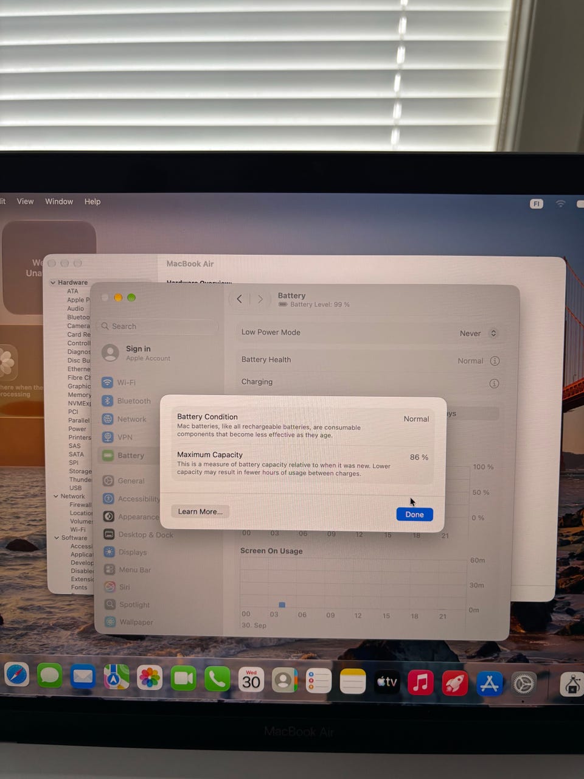Image resolution: width=584 pixels, height=779 pixels.
Task: Open Network settings in sidebar
Action: coord(125,419)
